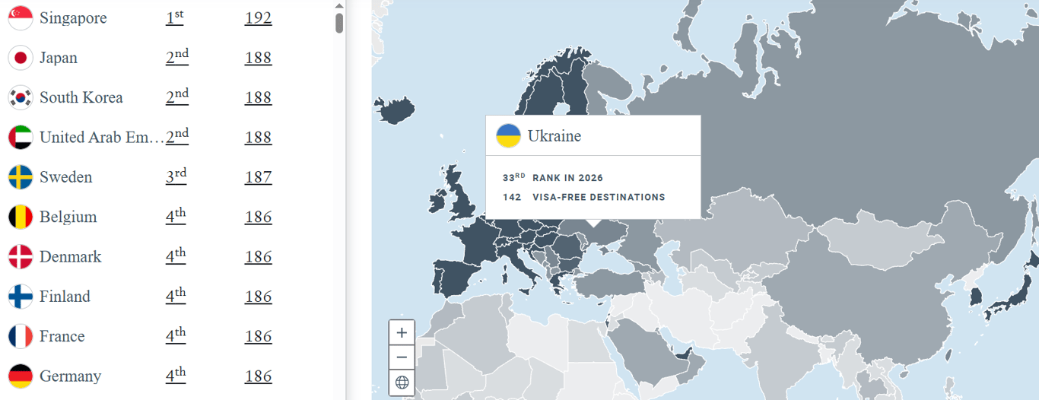Open Singapore's 1st rank link
Viewport: 1039px width, 400px height.
(x=175, y=17)
